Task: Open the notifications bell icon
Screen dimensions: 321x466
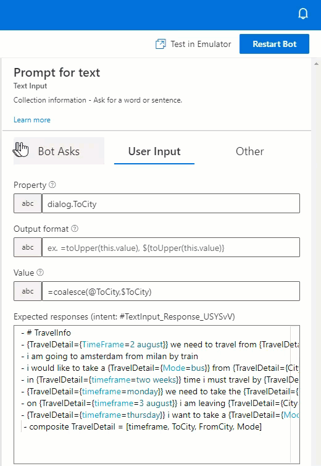Action: [x=303, y=14]
